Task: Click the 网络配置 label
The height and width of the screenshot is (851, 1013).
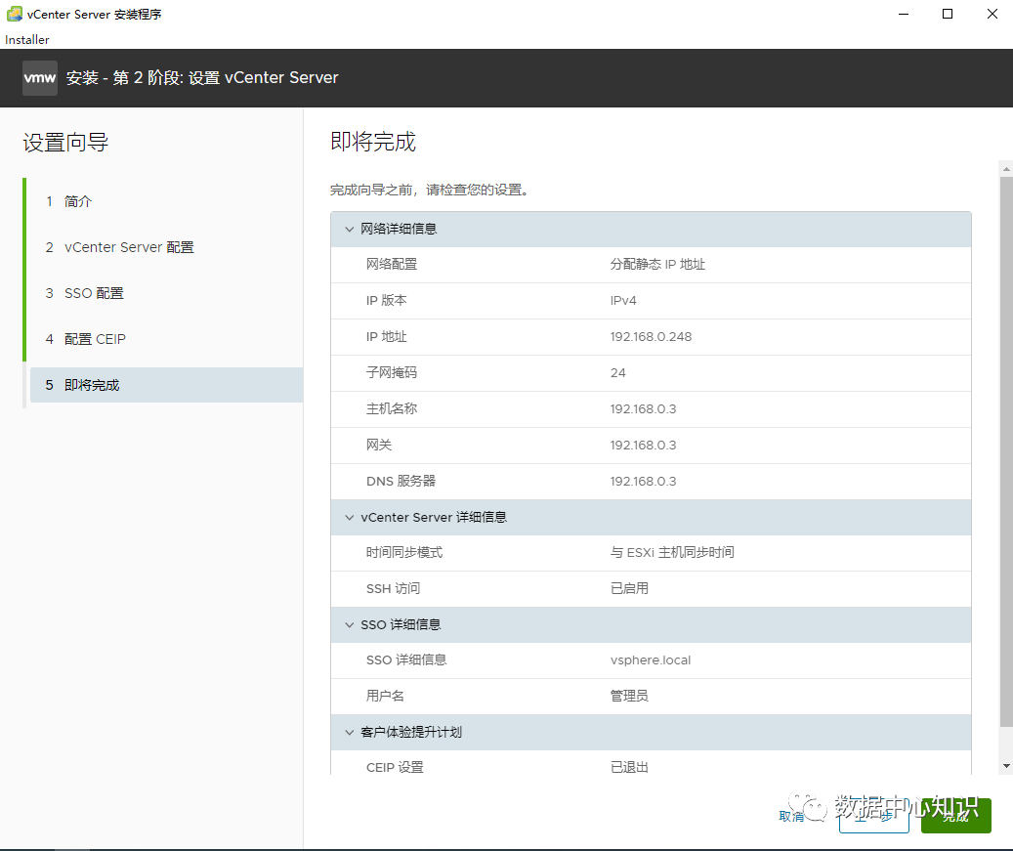Action: click(x=392, y=264)
